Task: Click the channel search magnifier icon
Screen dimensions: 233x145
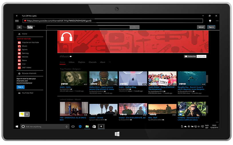Action: click(x=110, y=62)
